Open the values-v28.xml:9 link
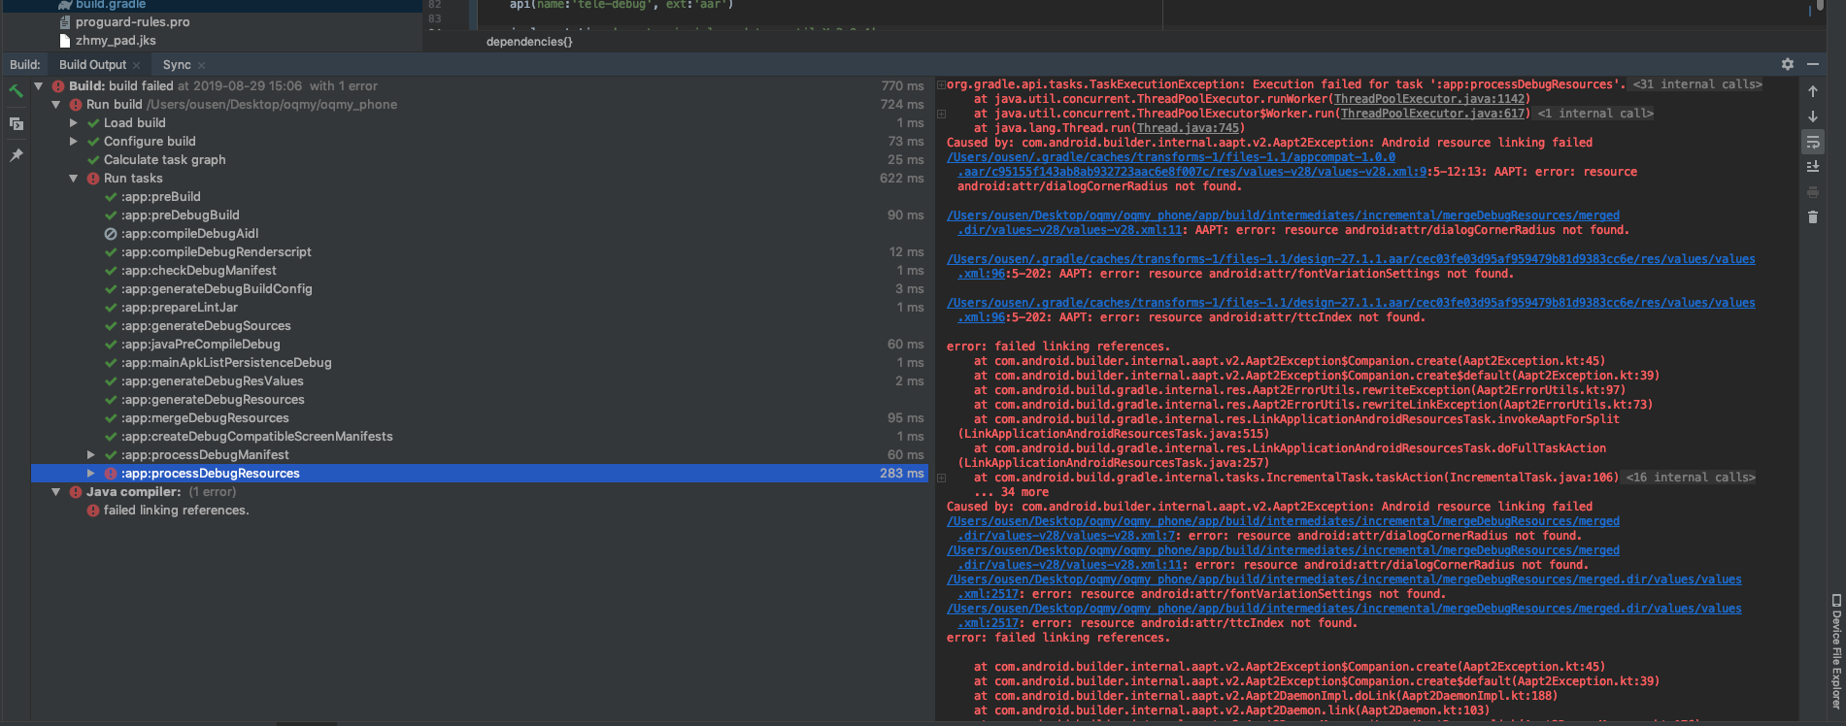Image resolution: width=1846 pixels, height=726 pixels. 1192,172
